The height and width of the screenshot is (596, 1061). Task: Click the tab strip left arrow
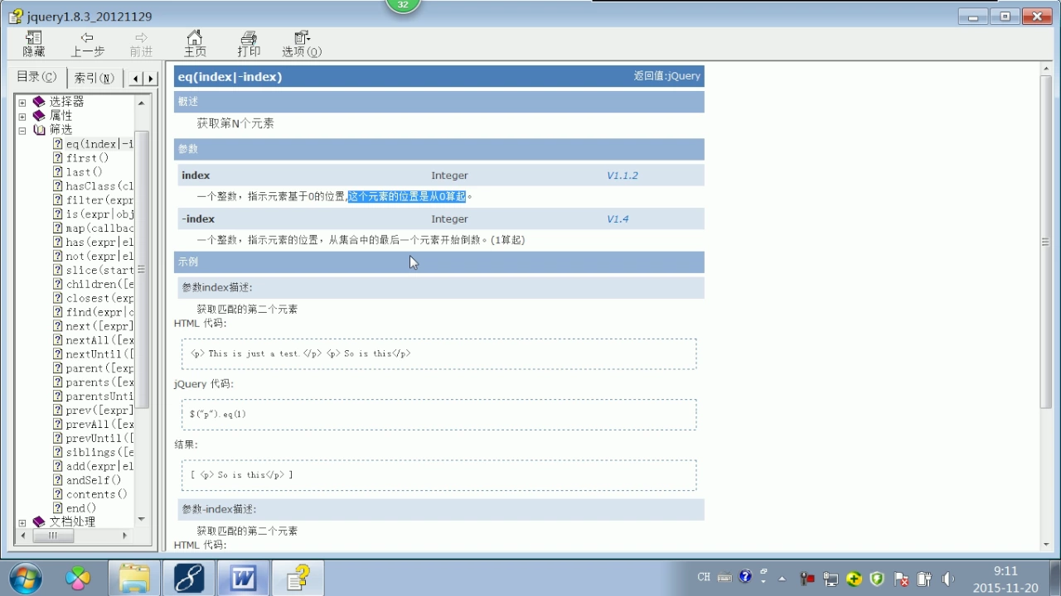[135, 79]
